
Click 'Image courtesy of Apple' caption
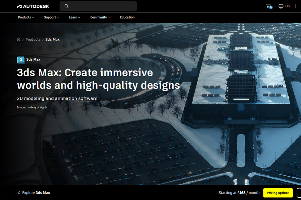(32, 107)
